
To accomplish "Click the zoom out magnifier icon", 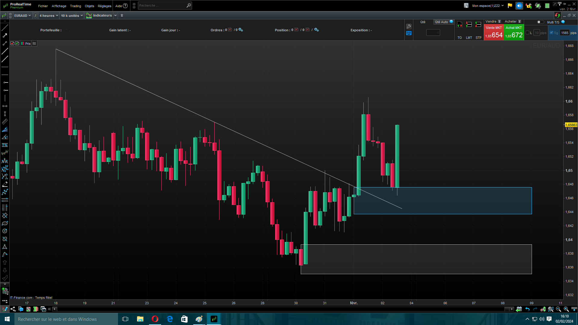I will click(x=558, y=309).
